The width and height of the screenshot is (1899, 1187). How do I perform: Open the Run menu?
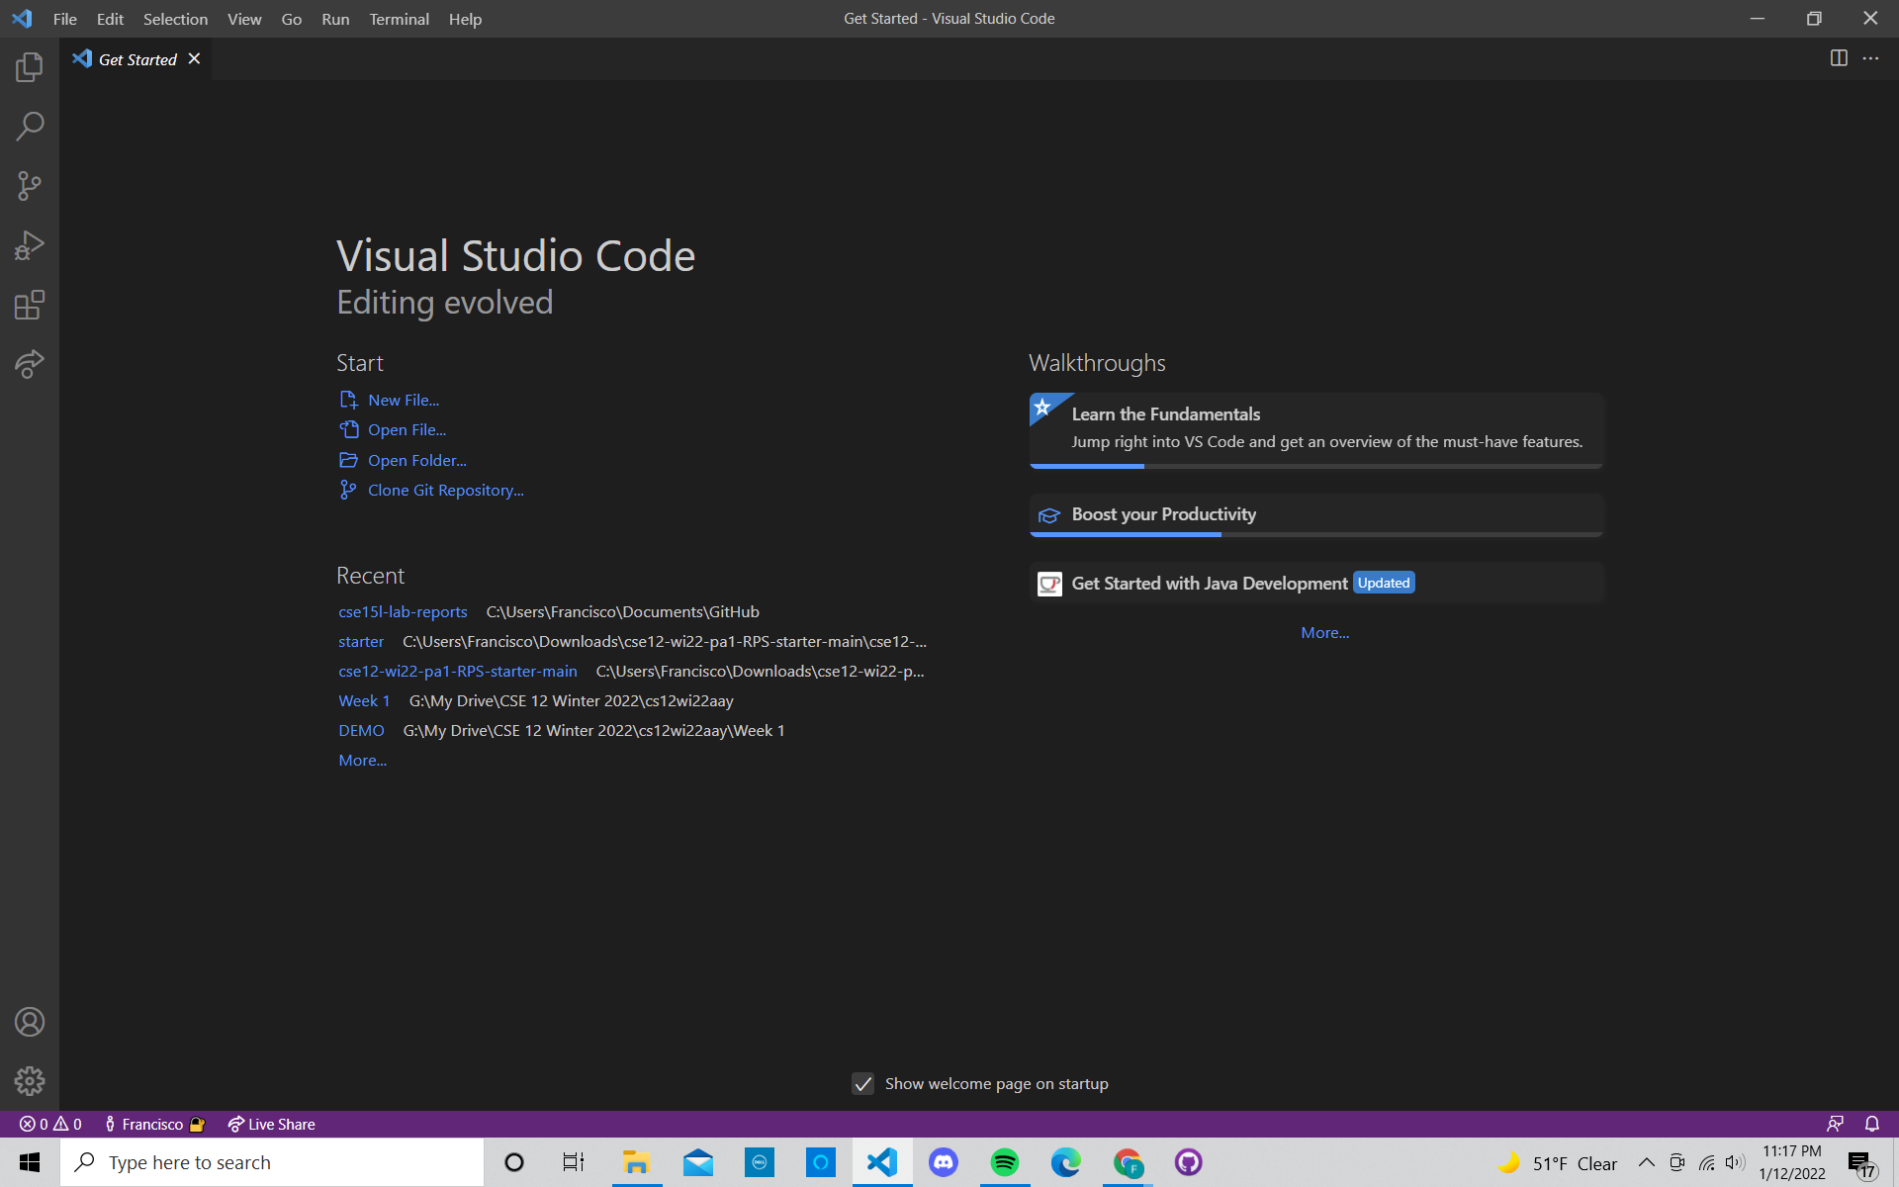[x=335, y=19]
